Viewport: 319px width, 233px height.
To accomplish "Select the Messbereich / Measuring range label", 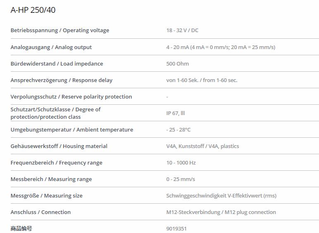I will (51, 179).
